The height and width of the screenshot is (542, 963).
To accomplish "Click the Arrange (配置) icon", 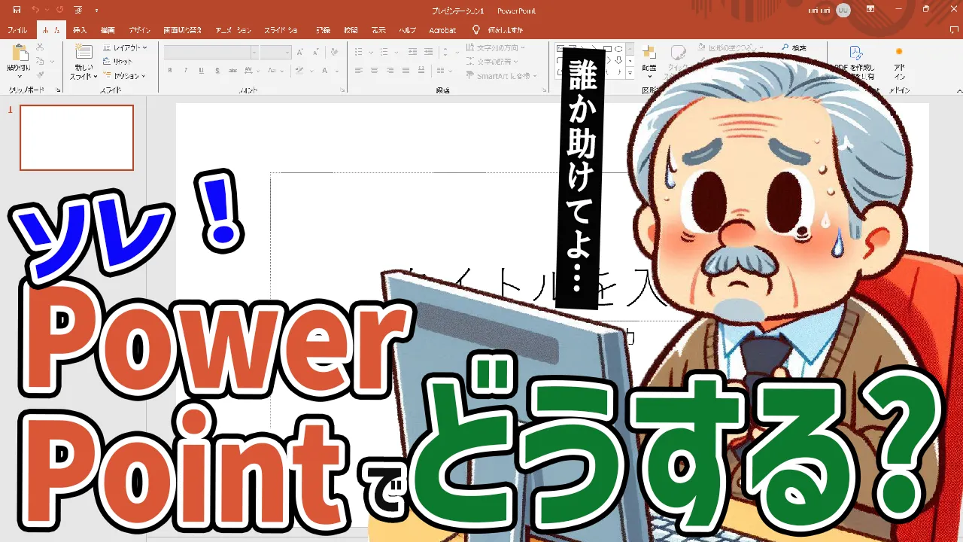I will pyautogui.click(x=649, y=54).
